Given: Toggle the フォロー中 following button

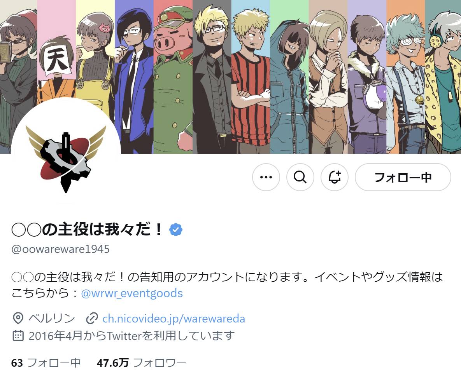Looking at the screenshot, I should pyautogui.click(x=403, y=177).
